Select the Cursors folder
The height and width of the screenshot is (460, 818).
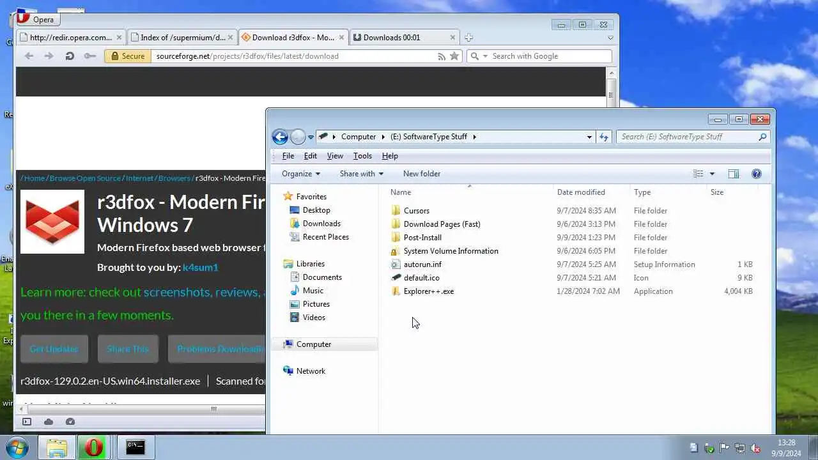417,211
